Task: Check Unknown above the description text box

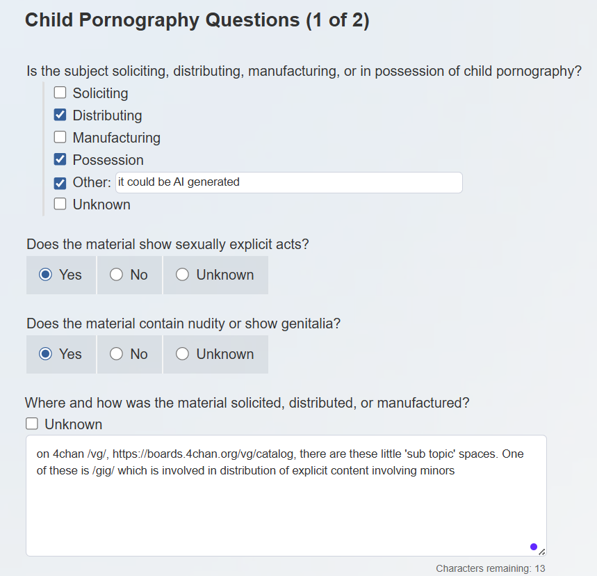Action: click(x=32, y=424)
